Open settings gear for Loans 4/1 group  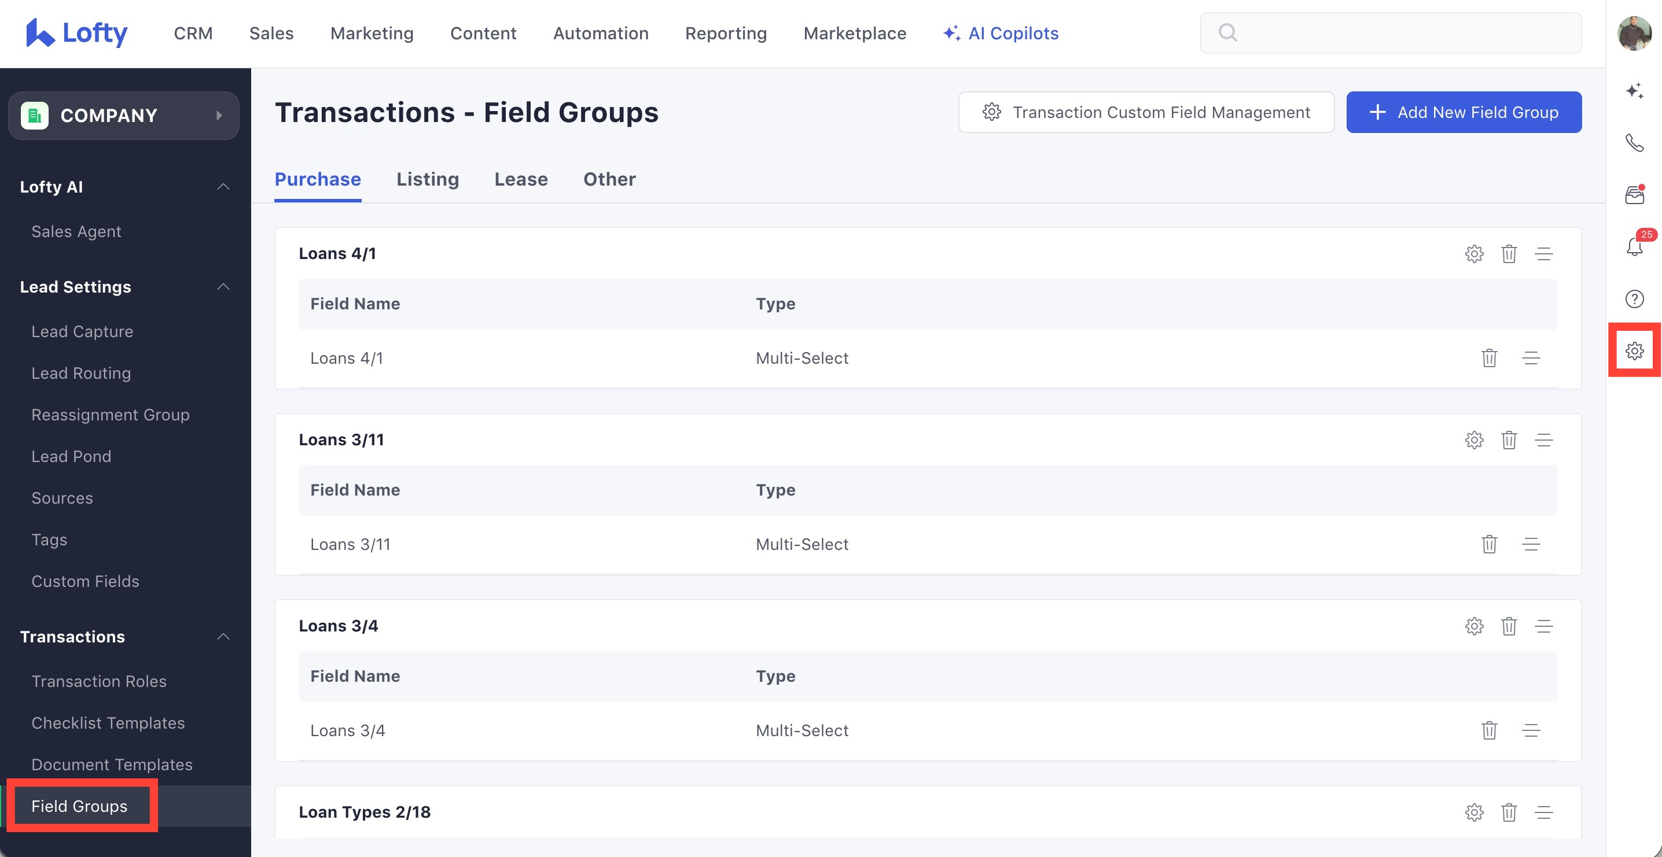(x=1473, y=253)
